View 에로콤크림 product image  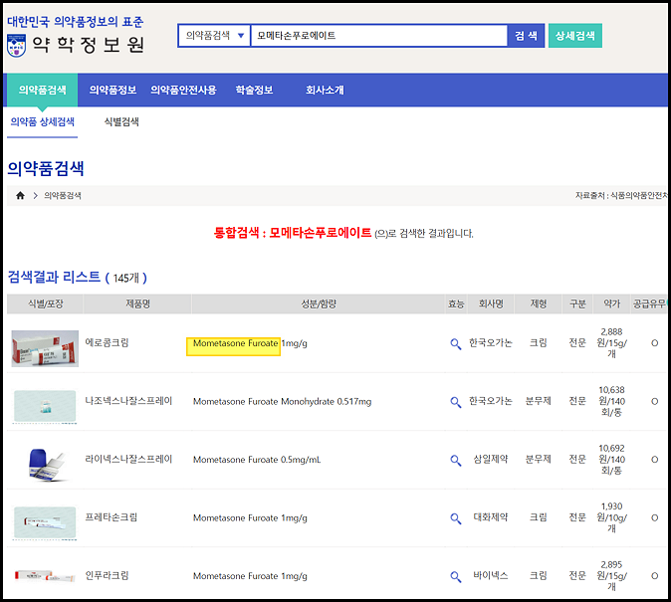[x=45, y=348]
